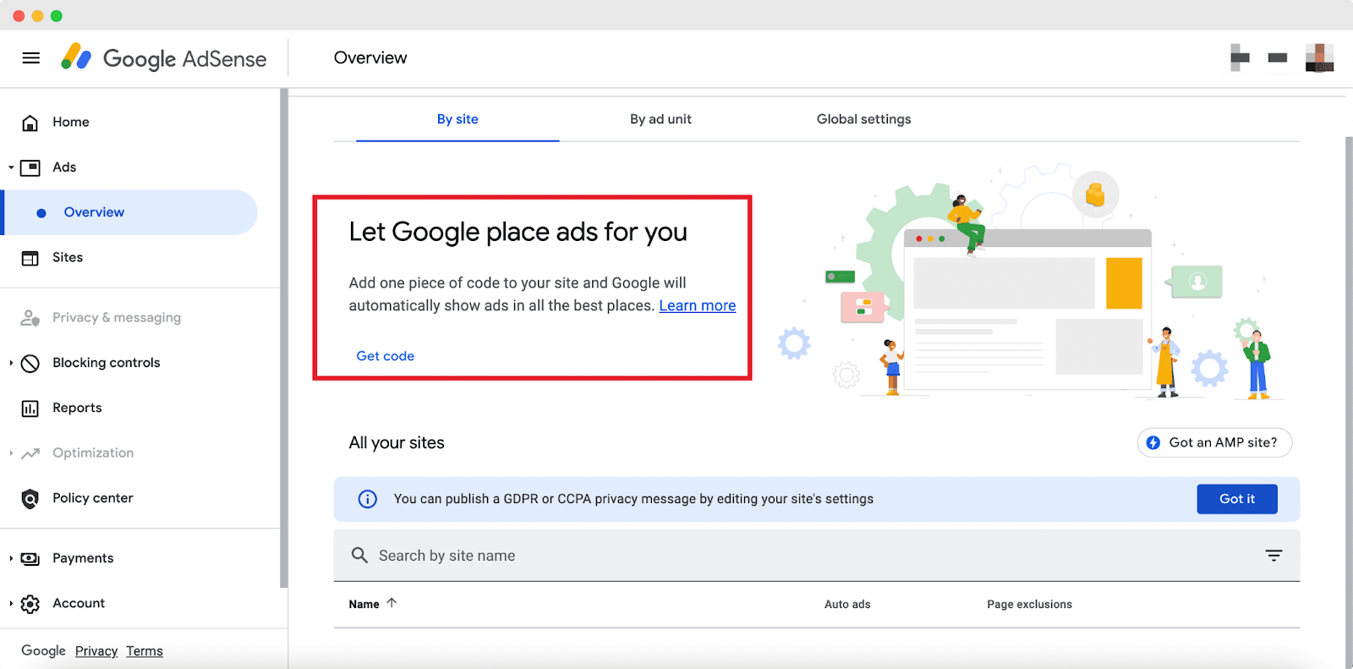Click the Name column header

pos(364,604)
